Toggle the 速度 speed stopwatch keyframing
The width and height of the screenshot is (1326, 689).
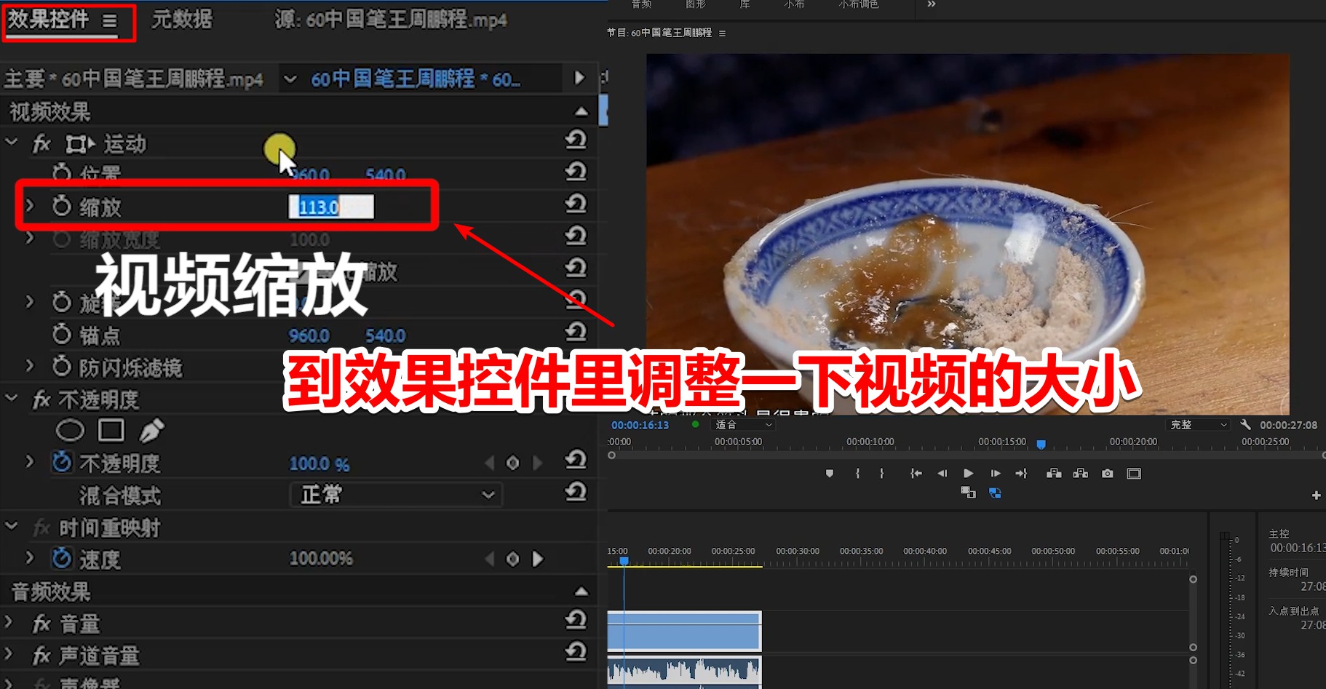point(62,559)
